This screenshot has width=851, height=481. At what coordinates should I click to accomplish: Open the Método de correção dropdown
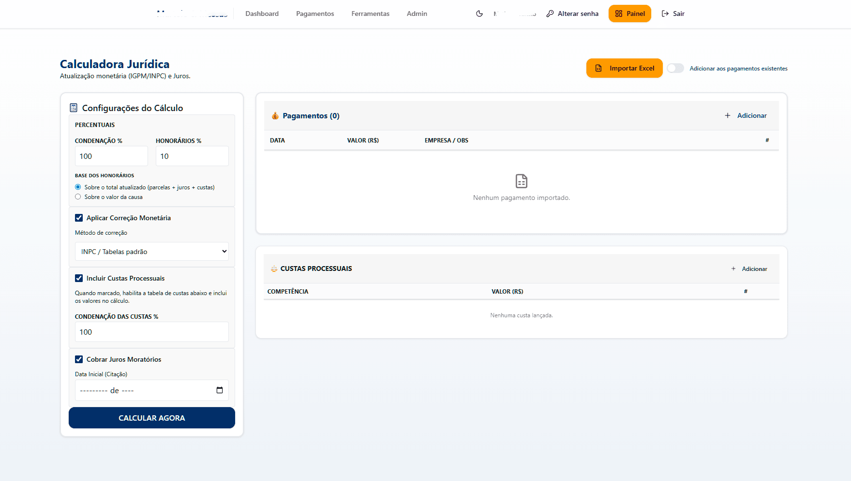(151, 252)
